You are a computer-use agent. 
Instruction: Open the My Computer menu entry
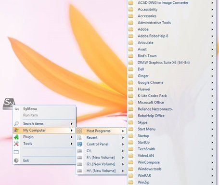tap(44, 130)
